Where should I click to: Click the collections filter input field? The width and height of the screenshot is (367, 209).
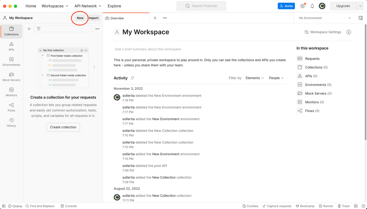point(63,29)
